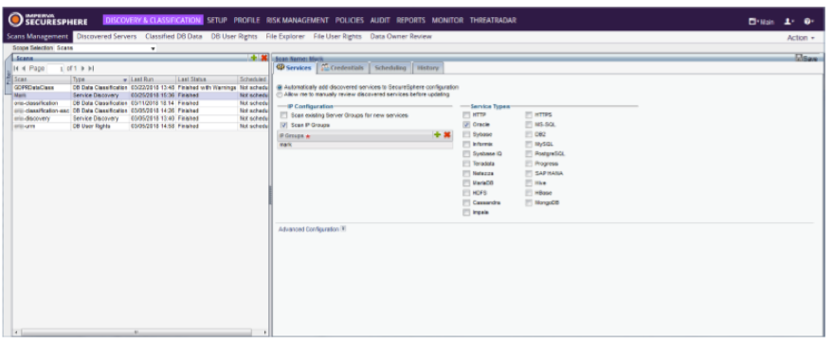Check the HBase service type
Viewport: 833px width, 346px height.
point(529,193)
